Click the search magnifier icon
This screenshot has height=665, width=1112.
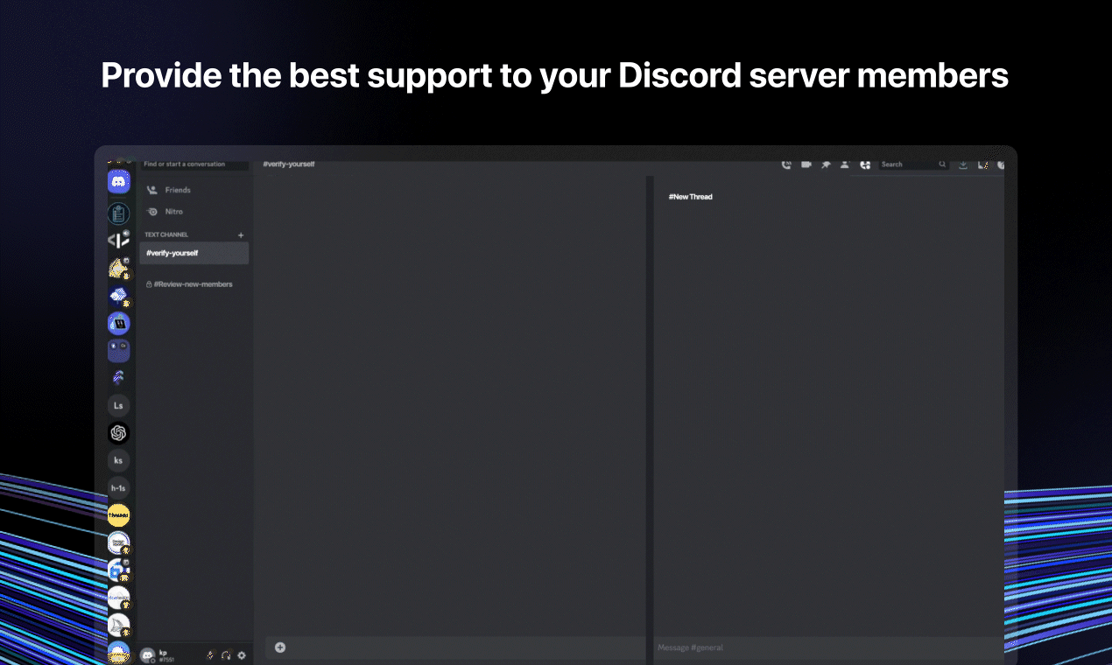[x=942, y=164]
